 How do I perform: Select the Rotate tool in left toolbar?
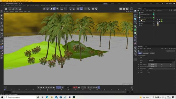coord(2,26)
